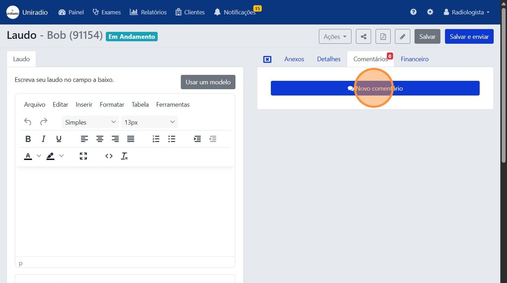Toggle underline formatting in the editor
This screenshot has height=283, width=507.
pyautogui.click(x=59, y=139)
